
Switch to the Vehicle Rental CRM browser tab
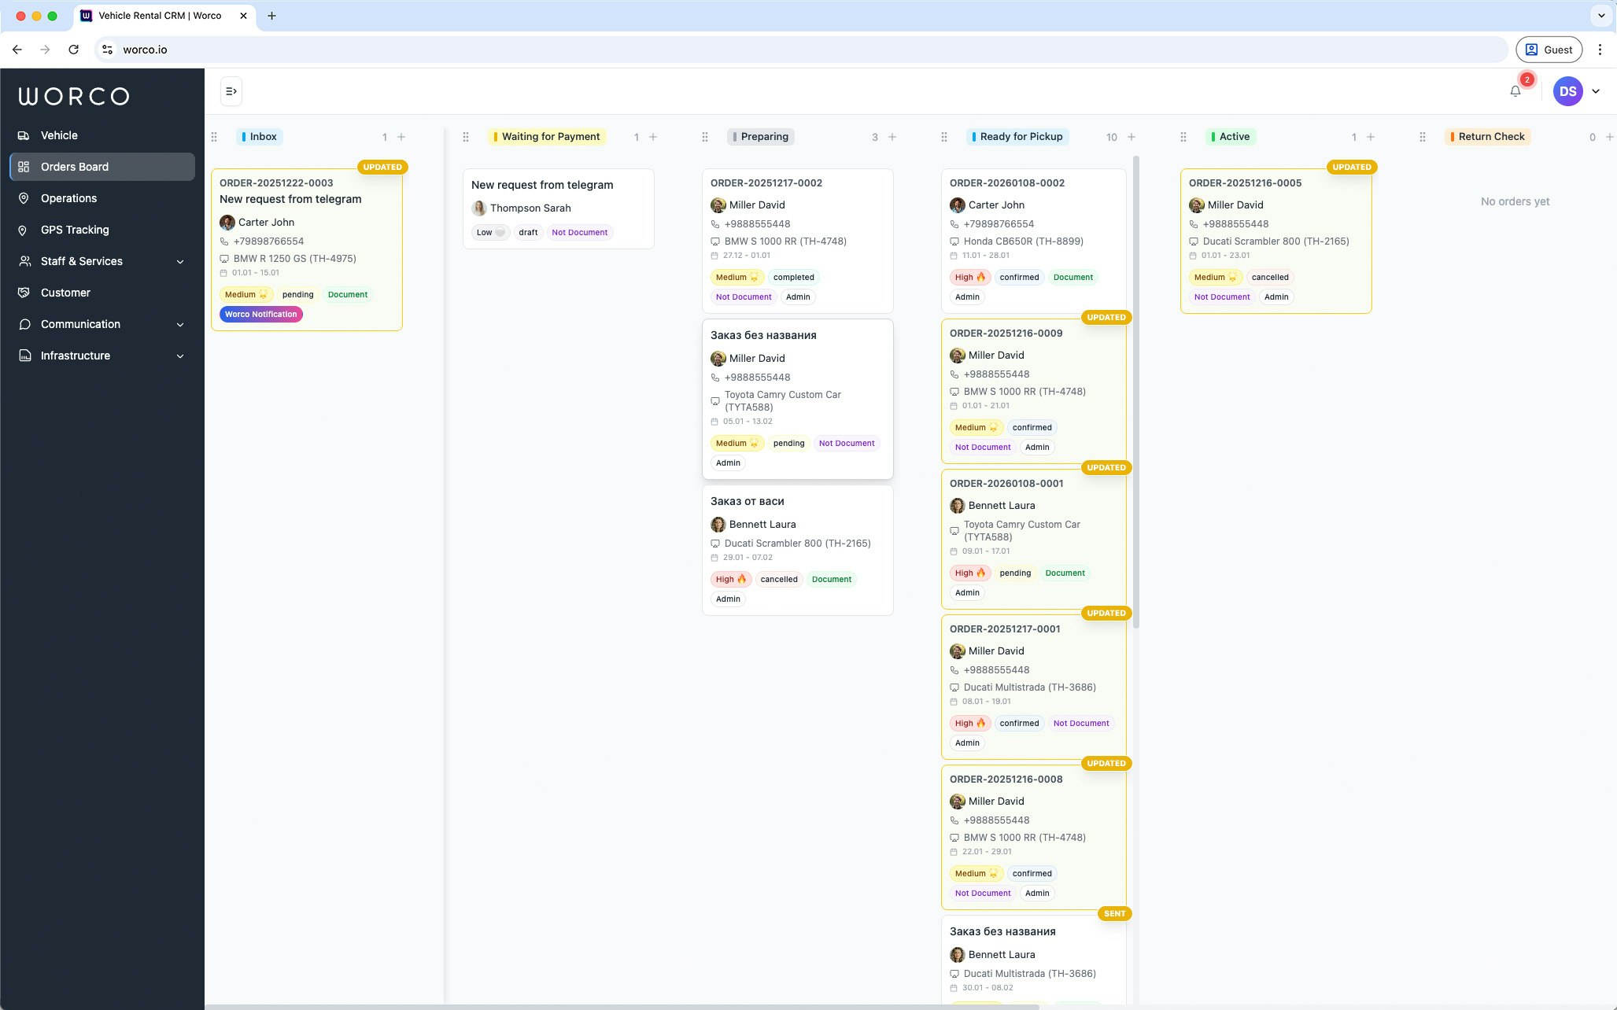coord(162,15)
